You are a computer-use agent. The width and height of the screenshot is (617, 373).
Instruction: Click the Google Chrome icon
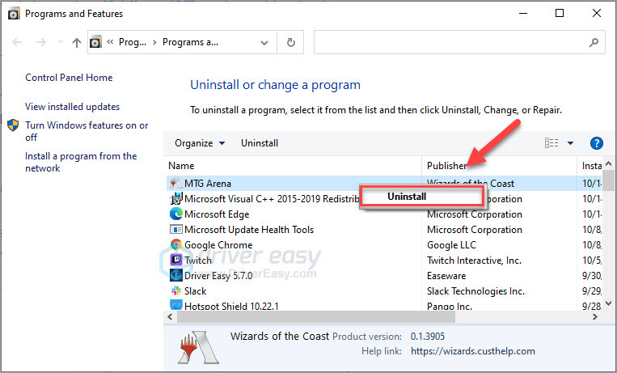(x=176, y=244)
